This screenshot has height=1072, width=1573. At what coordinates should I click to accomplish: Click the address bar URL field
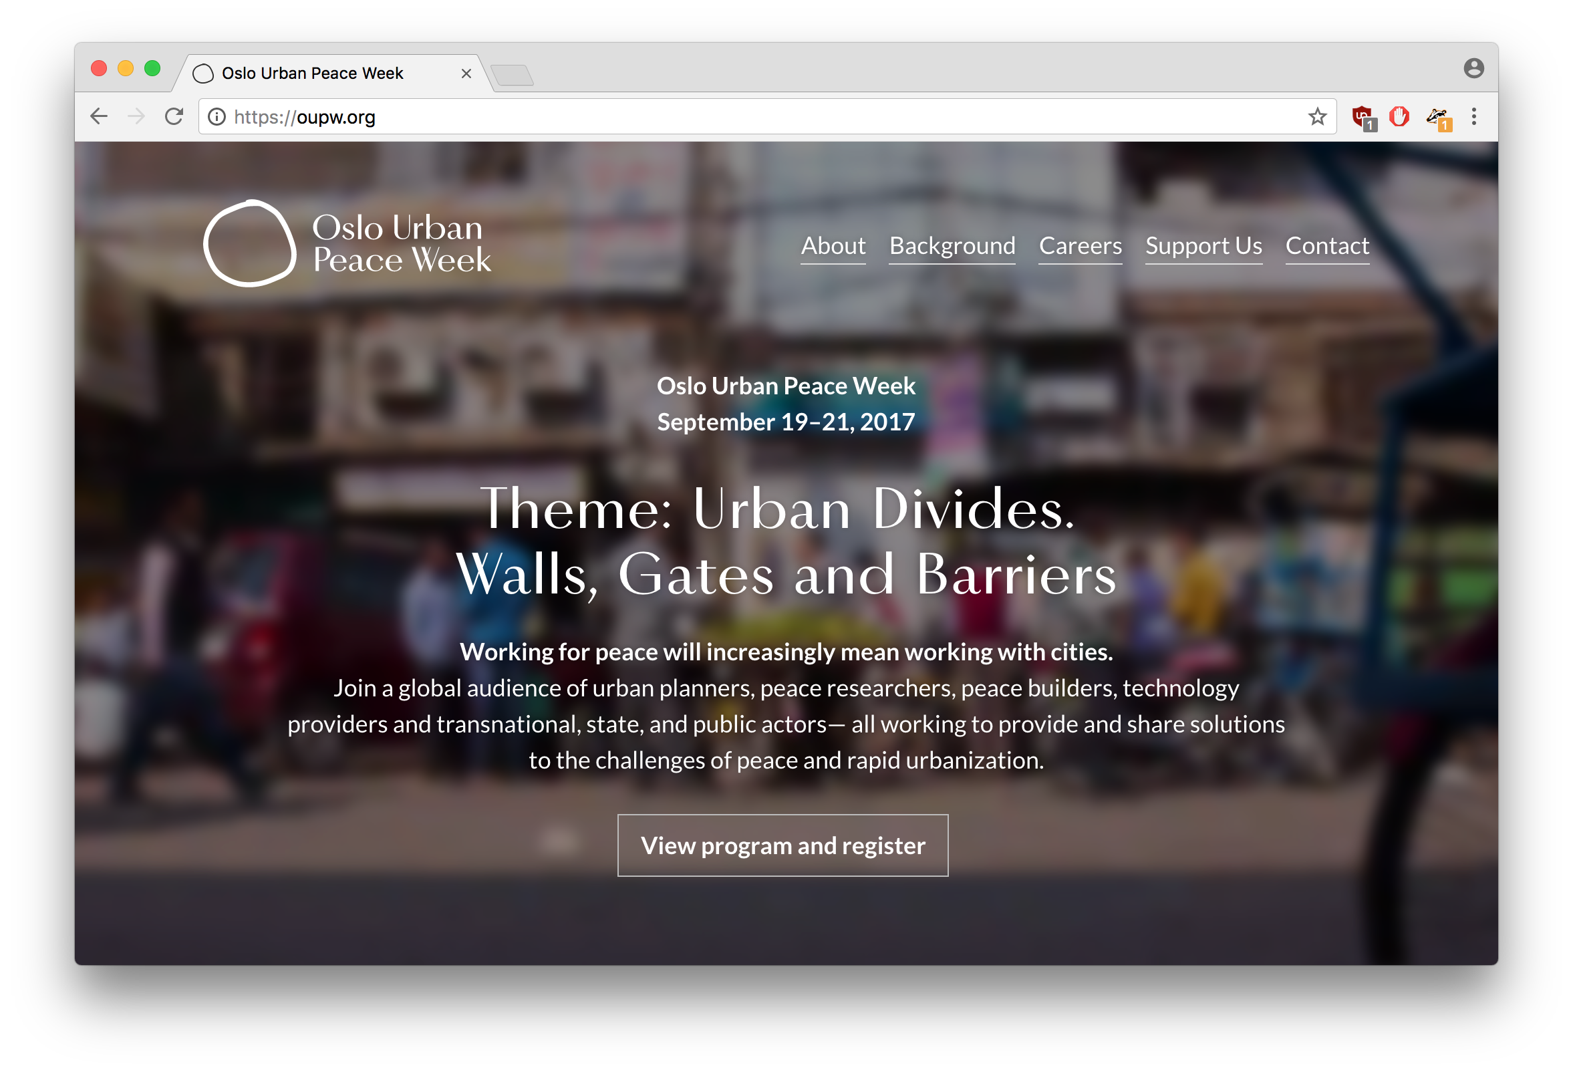pos(744,117)
